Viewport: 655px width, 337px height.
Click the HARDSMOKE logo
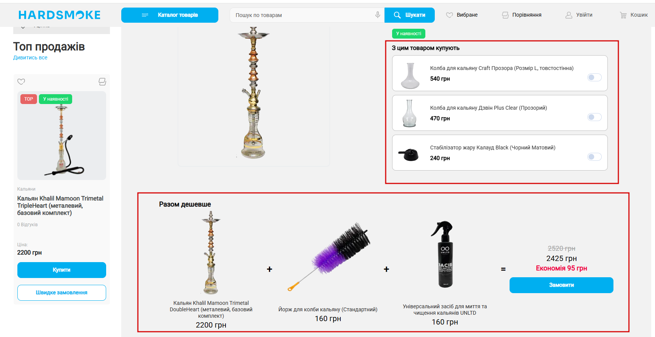[x=60, y=15]
